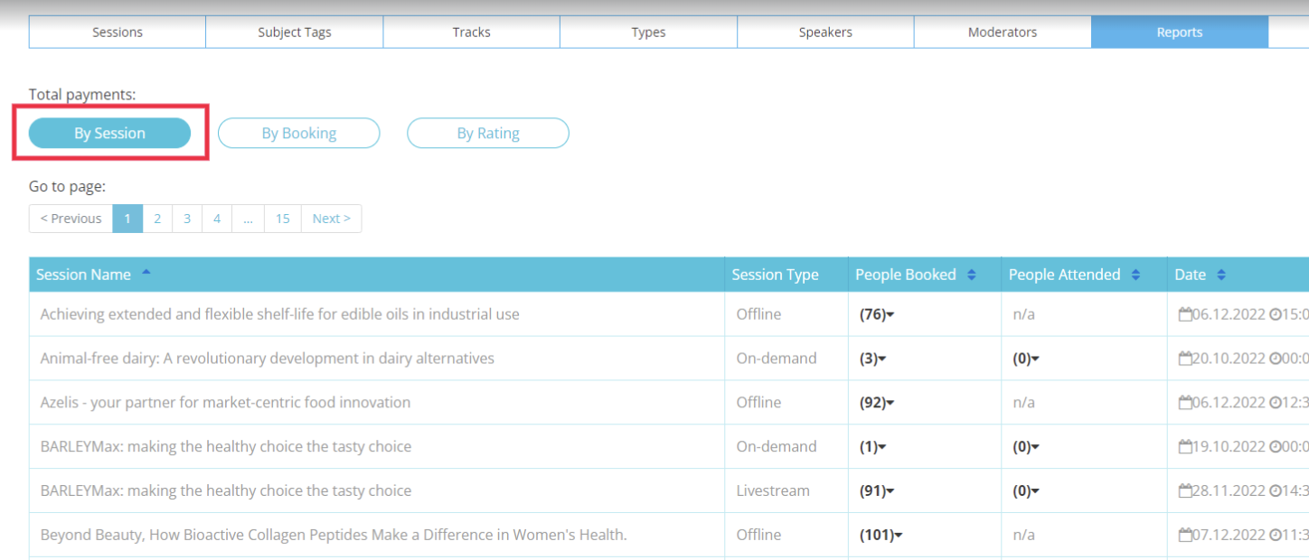The height and width of the screenshot is (560, 1309).
Task: Open session Azelis - your partner for food innovation
Action: pos(225,403)
